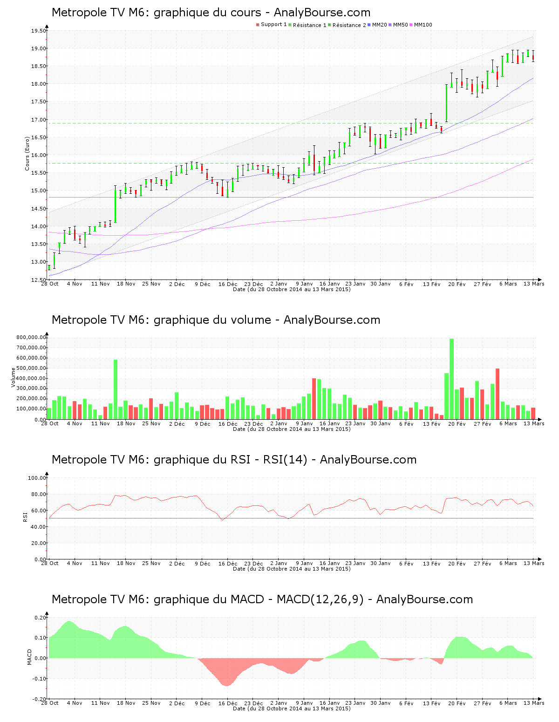Click the '13 Mars' date under the price chart
Screen dimensions: 559x722
[534, 284]
